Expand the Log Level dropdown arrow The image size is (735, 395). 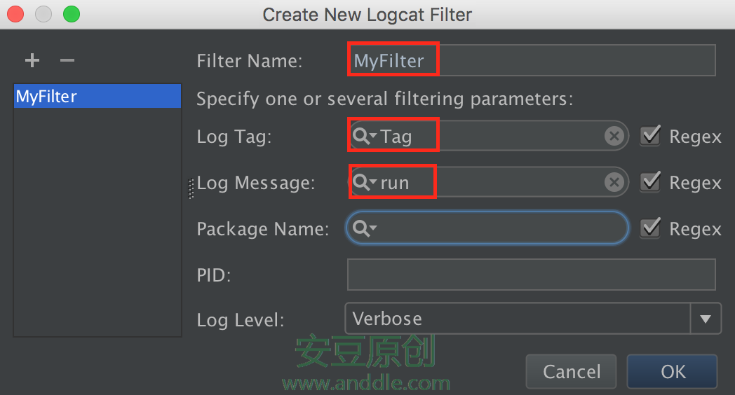click(706, 319)
